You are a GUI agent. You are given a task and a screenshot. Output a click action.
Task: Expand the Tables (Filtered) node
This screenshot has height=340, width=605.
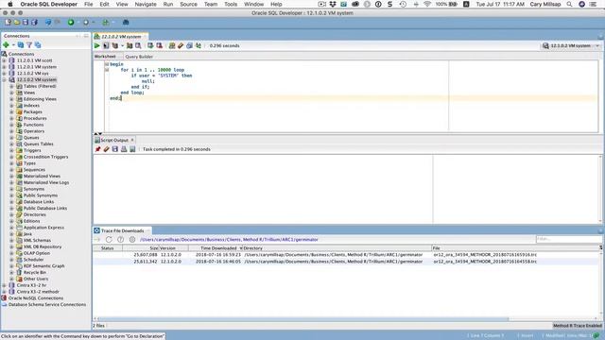[x=11, y=86]
